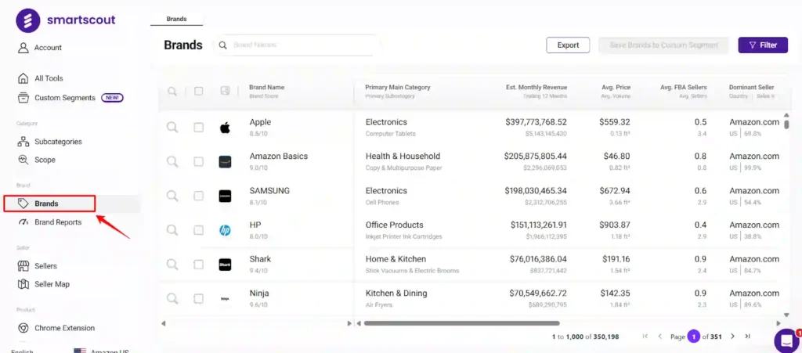The width and height of the screenshot is (802, 353).
Task: Open the Filter button
Action: pos(763,45)
